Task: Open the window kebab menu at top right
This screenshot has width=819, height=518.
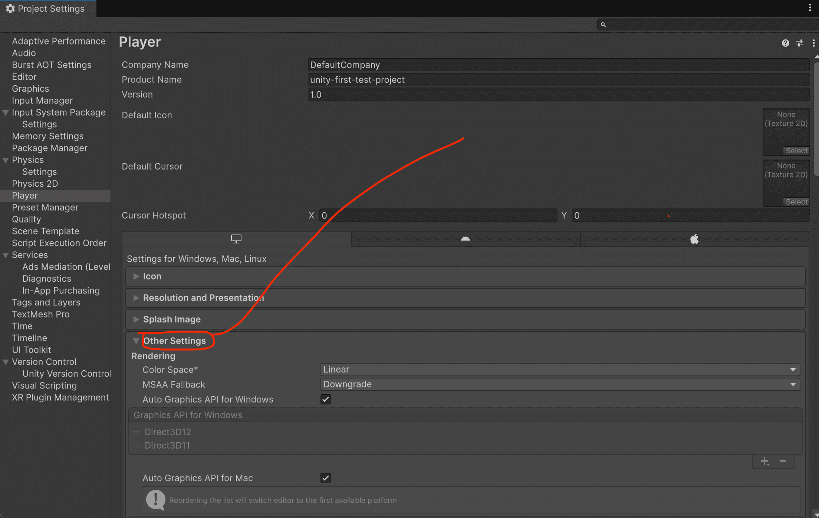Action: (x=810, y=8)
